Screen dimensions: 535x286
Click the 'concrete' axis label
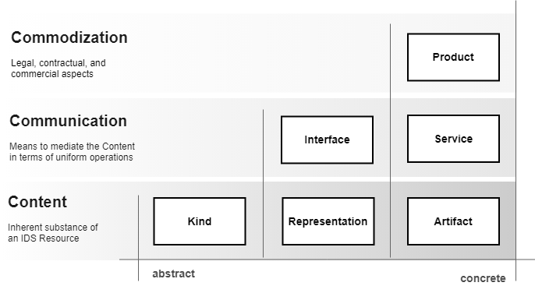(483, 278)
